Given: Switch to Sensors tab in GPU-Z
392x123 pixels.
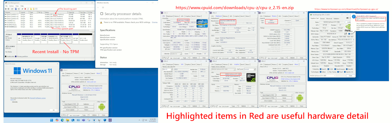Looking at the screenshot, I should pyautogui.click(x=322, y=19).
